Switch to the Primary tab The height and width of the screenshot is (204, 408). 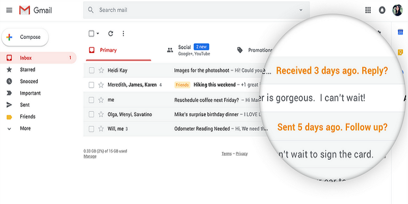tap(108, 50)
